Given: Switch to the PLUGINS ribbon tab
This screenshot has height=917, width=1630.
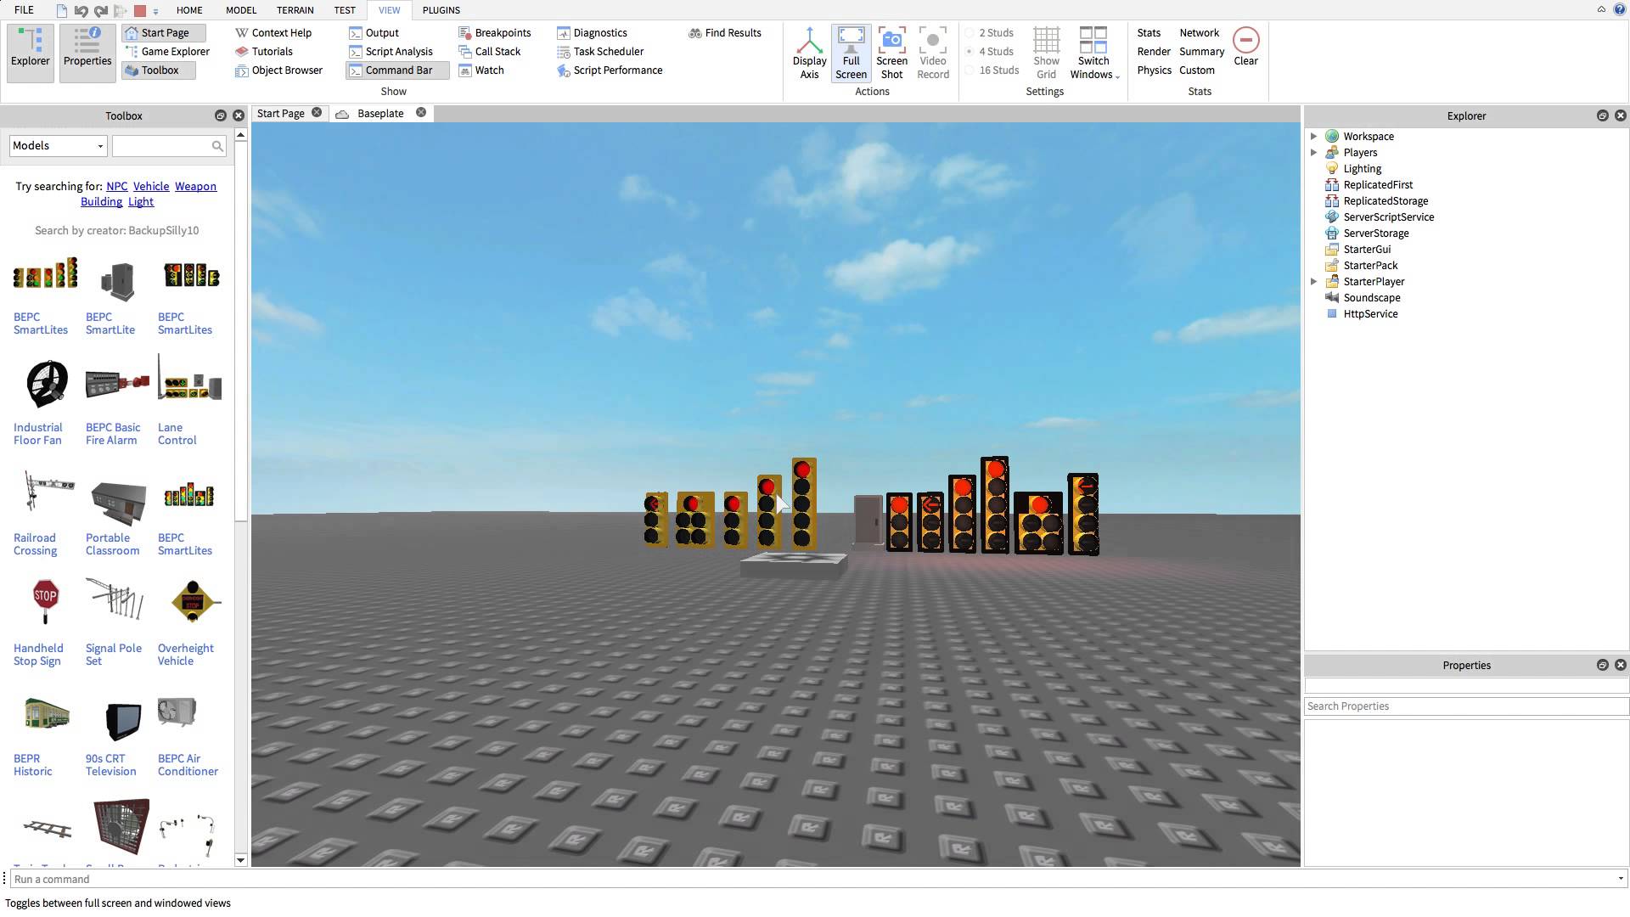Looking at the screenshot, I should tap(441, 10).
